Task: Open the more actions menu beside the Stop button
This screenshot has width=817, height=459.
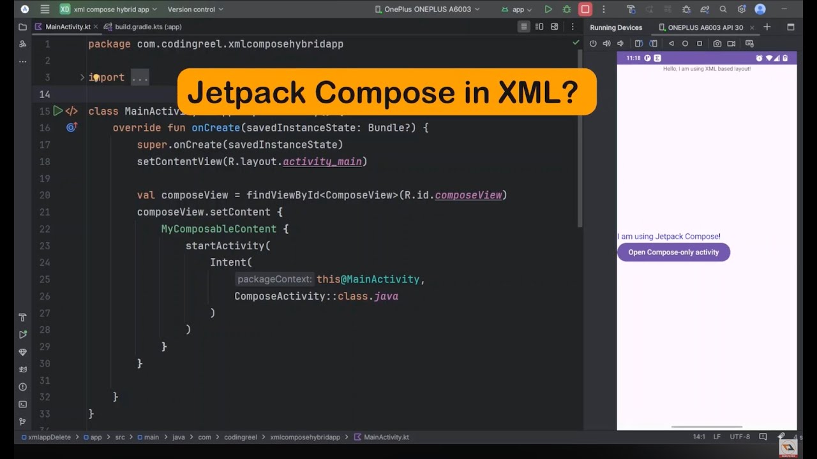Action: coord(603,10)
